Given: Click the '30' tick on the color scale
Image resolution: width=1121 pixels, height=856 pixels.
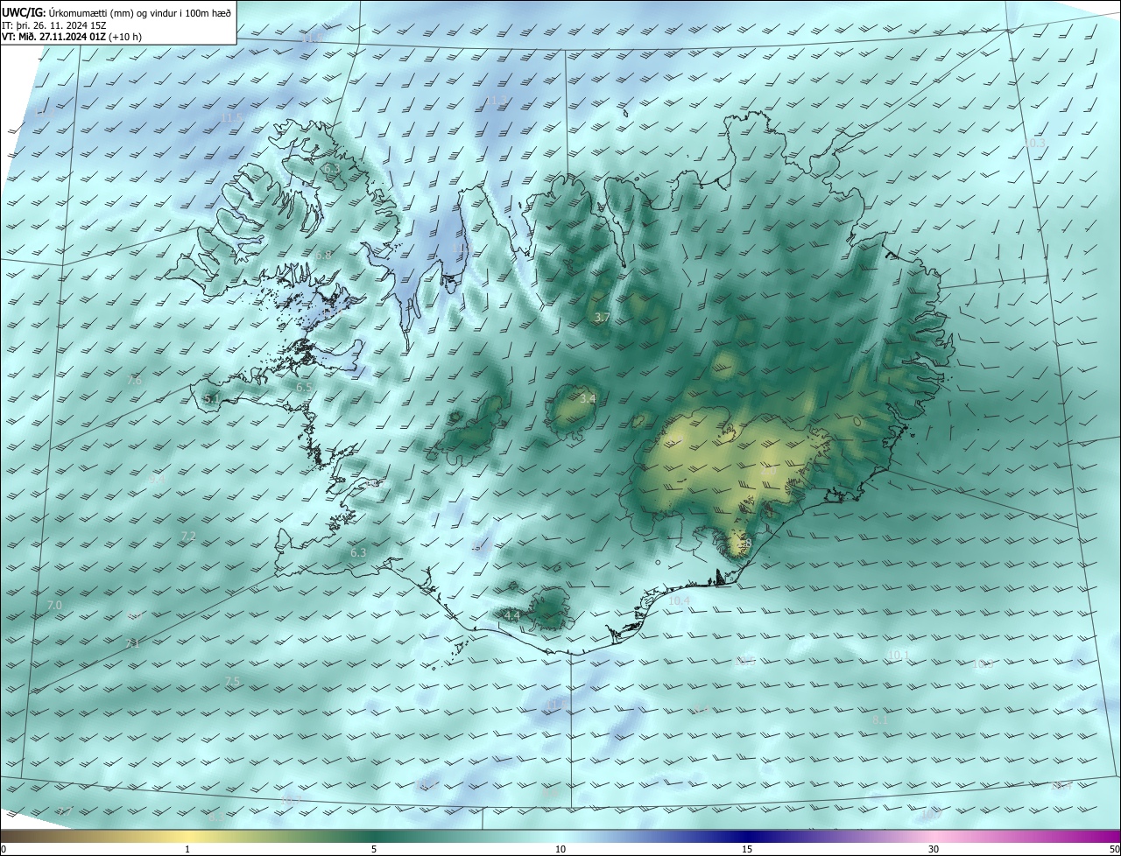Looking at the screenshot, I should 934,850.
